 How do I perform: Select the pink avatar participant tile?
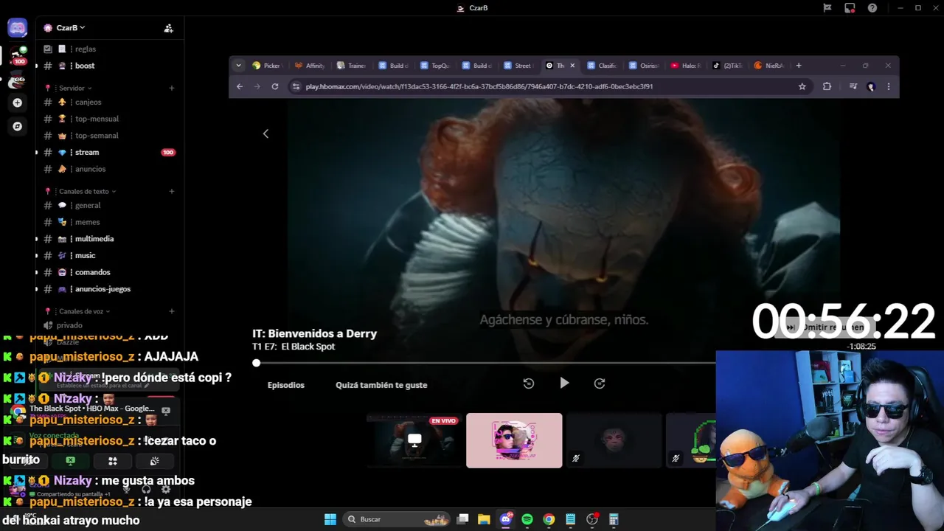click(514, 440)
